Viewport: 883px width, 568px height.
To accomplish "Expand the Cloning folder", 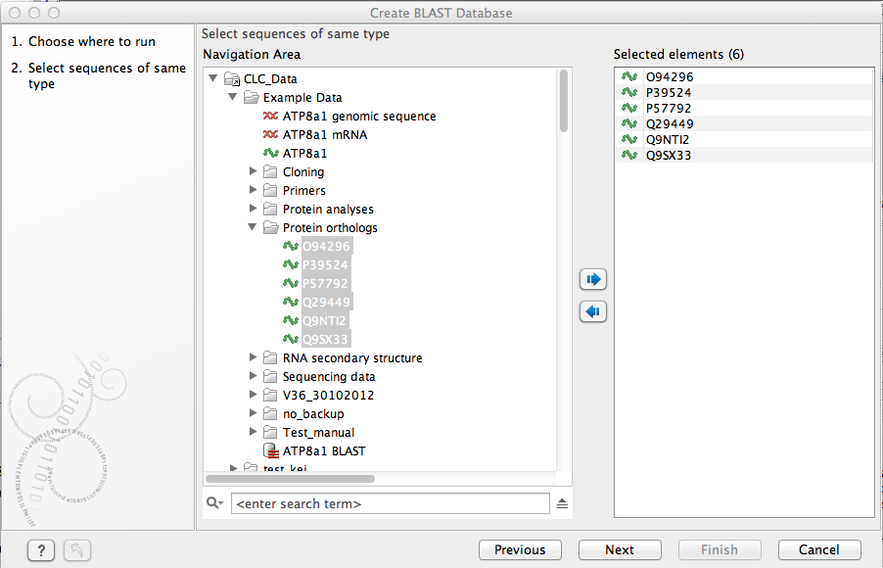I will point(254,172).
